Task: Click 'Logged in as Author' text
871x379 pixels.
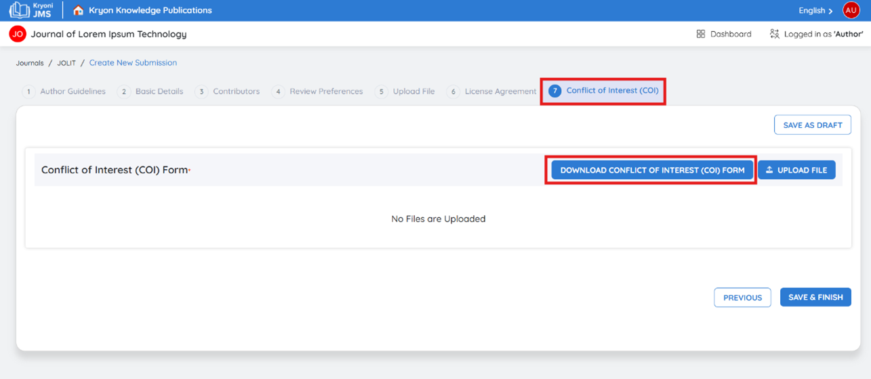Action: (824, 34)
